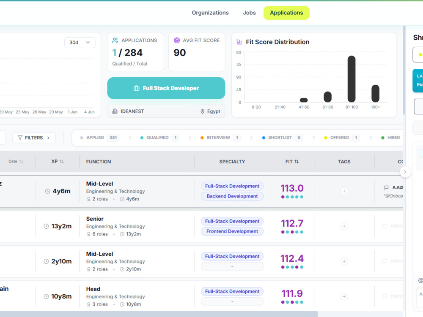Click the 112.7 fit score
The width and height of the screenshot is (423, 317).
[x=292, y=223]
